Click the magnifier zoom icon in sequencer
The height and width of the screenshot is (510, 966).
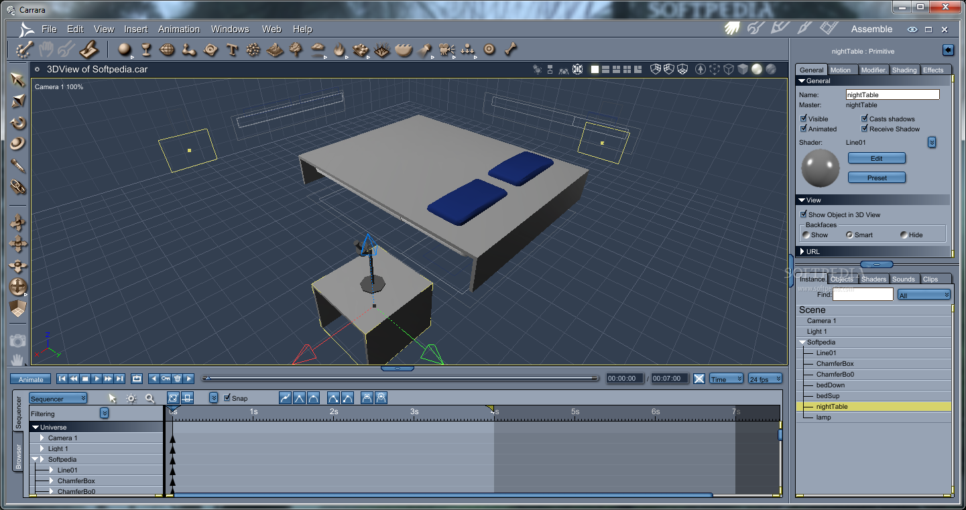149,398
